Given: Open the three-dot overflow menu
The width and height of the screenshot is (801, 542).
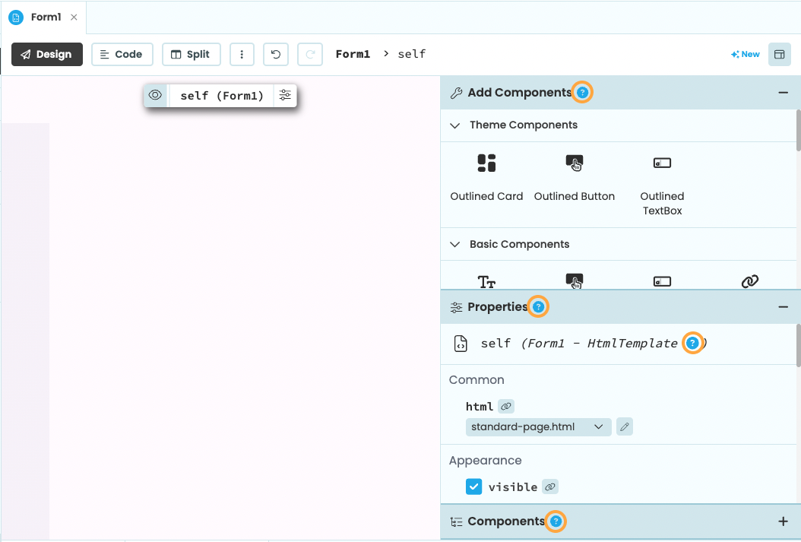Looking at the screenshot, I should click(242, 54).
